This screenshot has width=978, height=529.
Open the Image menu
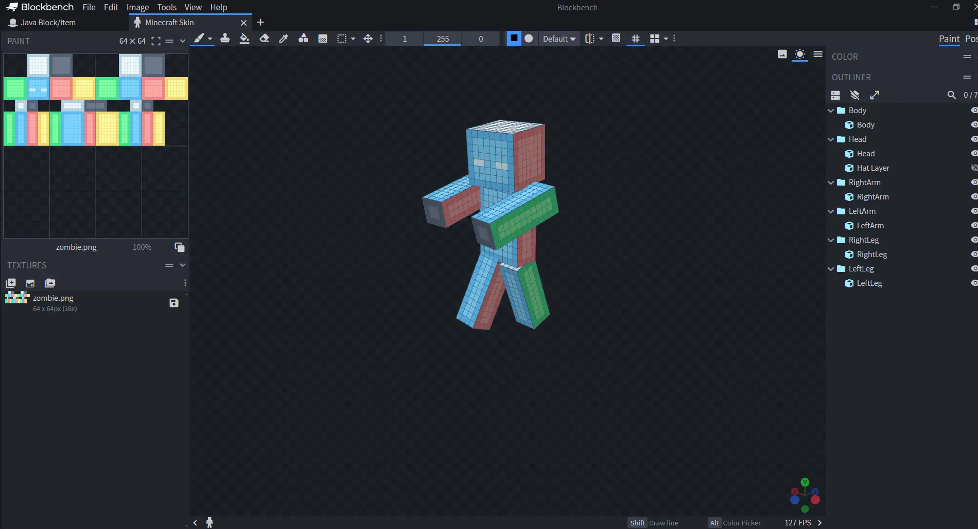(x=137, y=7)
